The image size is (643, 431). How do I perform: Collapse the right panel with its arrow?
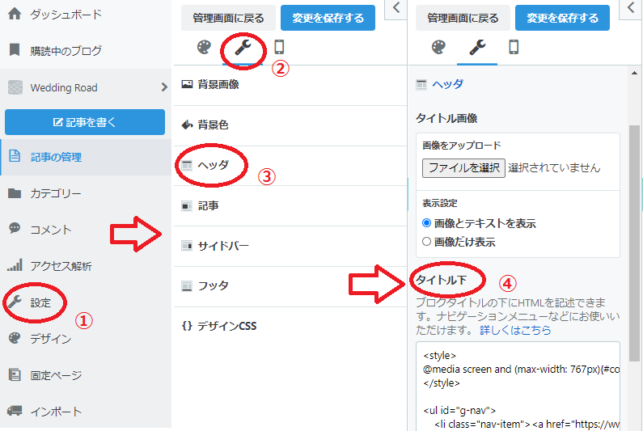[631, 8]
